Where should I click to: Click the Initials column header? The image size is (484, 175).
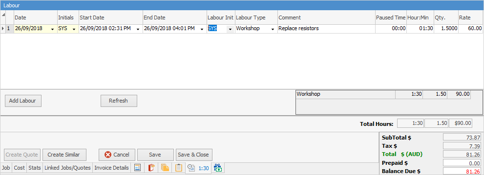[x=68, y=18]
